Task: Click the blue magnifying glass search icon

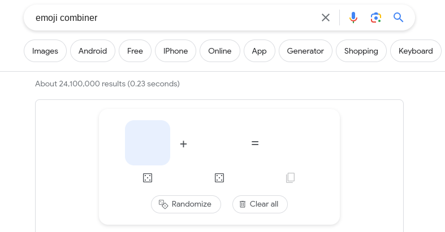Action: pos(398,17)
